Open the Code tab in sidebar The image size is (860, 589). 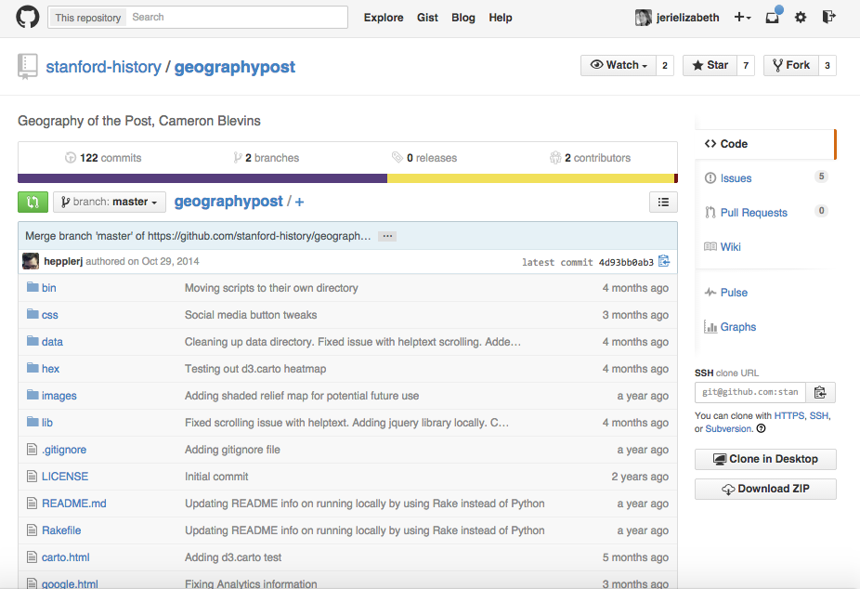[764, 144]
